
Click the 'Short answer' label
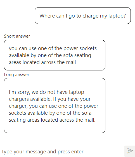point(17,36)
